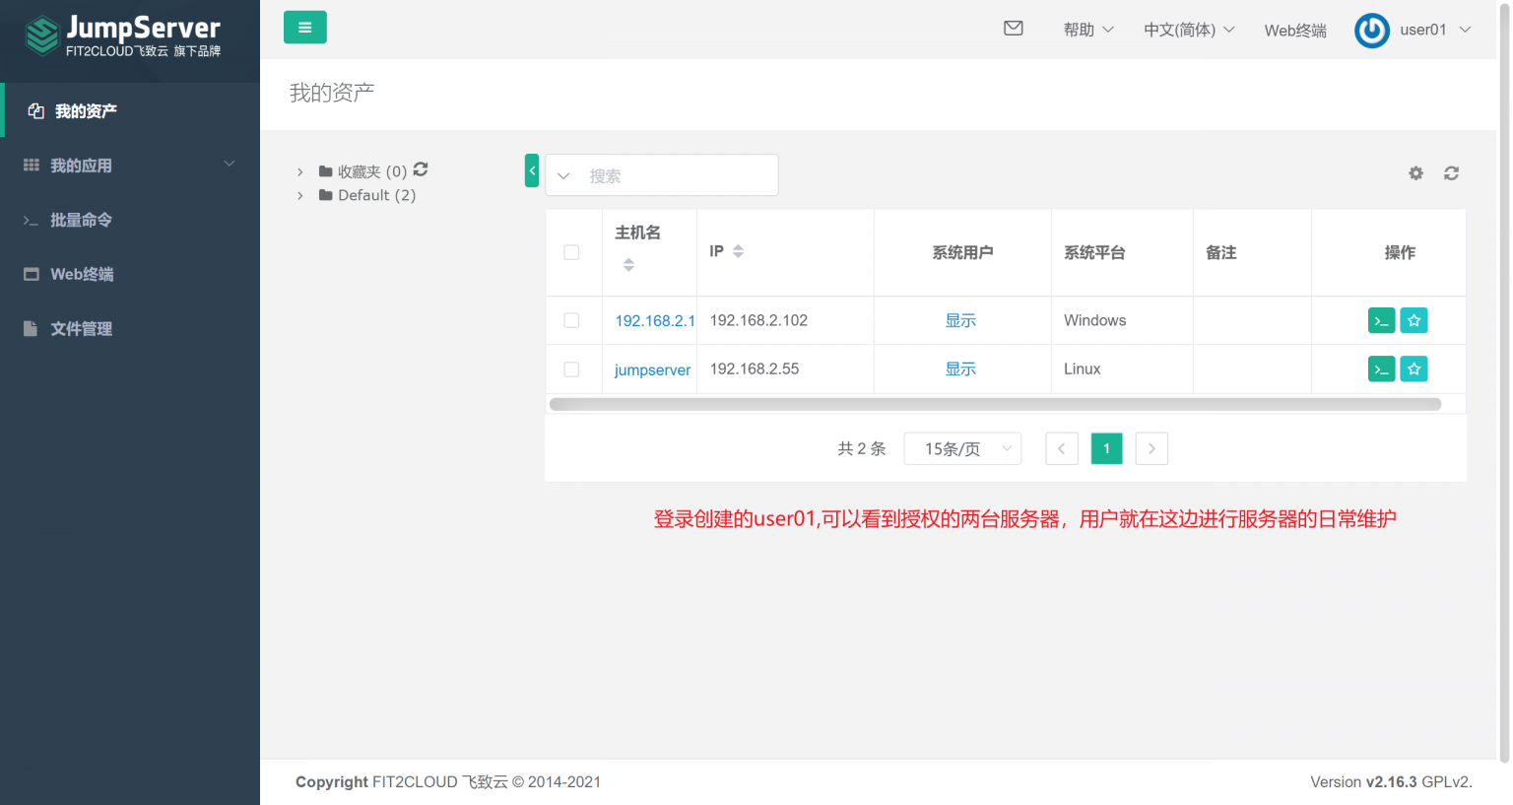Click the Copyright FIT2CLOUD footer text
1513x805 pixels.
448,781
